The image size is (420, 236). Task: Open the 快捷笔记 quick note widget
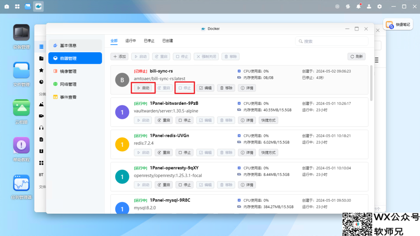(398, 25)
